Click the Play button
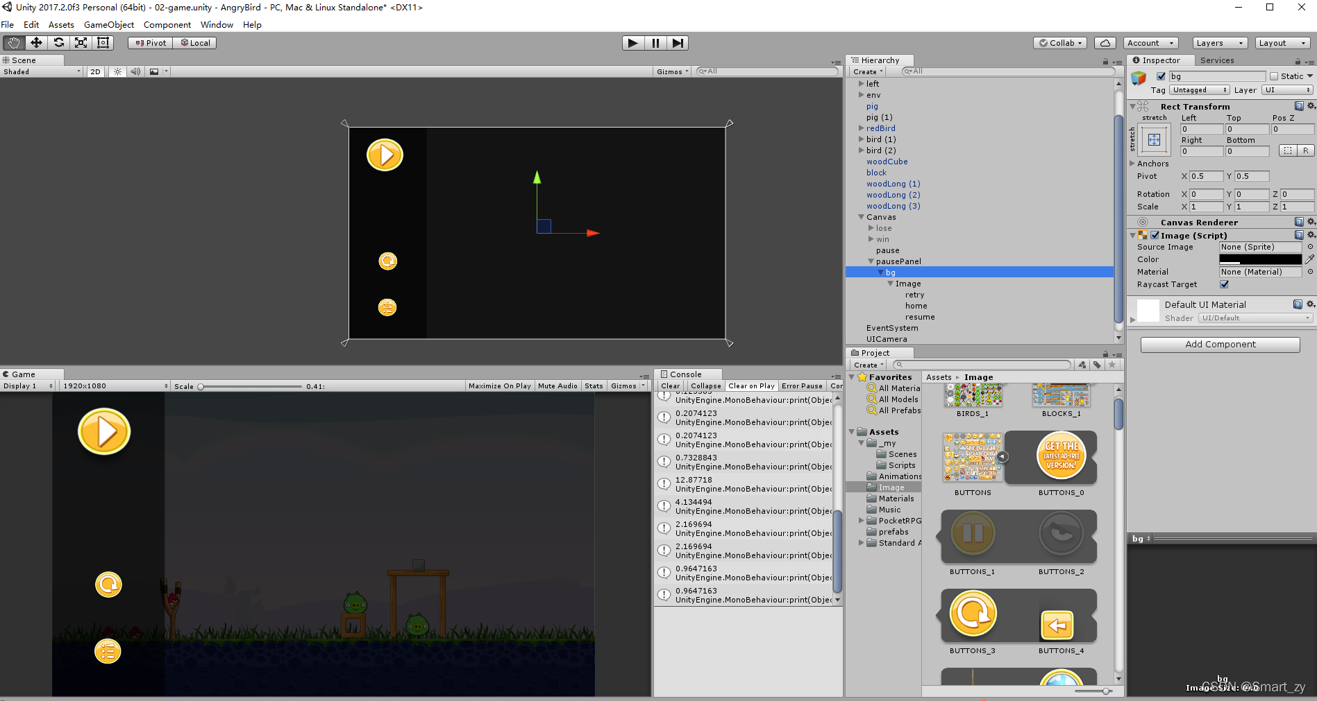 tap(632, 43)
